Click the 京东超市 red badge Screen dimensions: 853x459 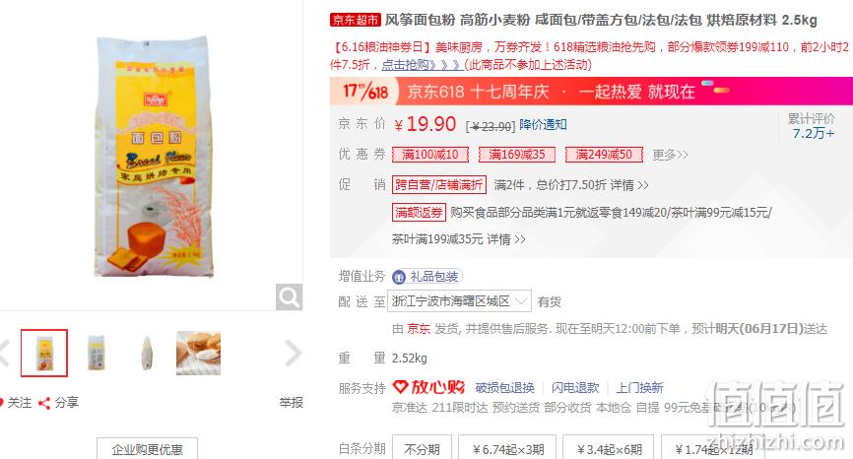coord(356,20)
